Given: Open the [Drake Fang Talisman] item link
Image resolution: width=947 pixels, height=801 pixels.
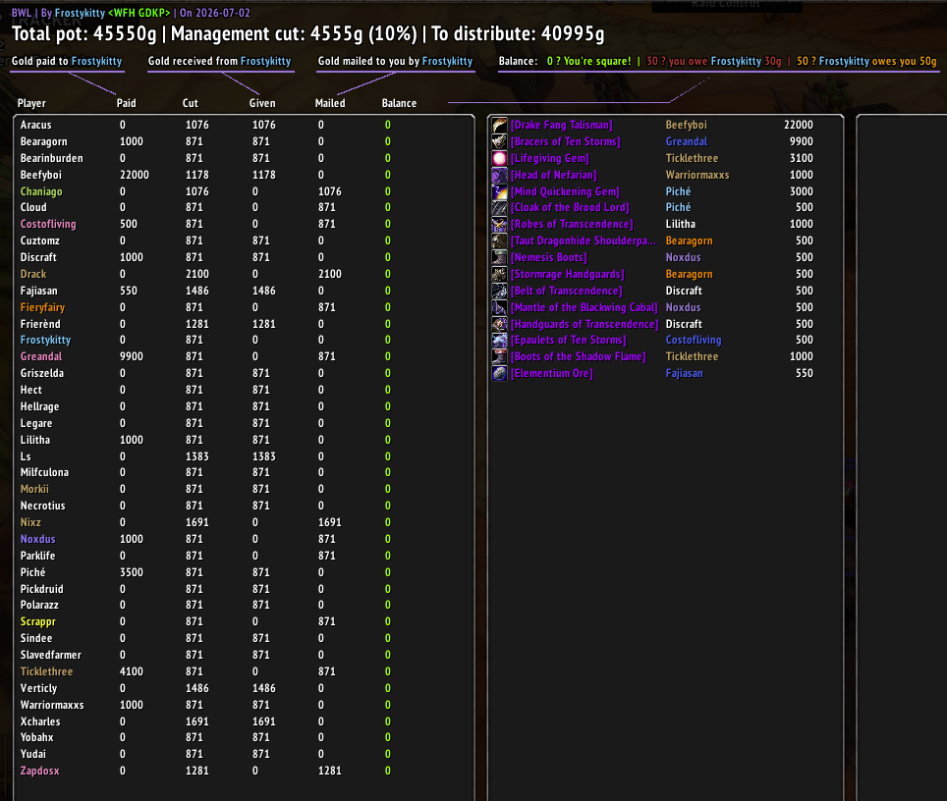Looking at the screenshot, I should [562, 125].
